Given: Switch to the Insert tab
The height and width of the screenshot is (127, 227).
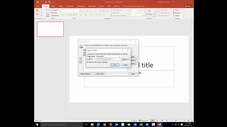Looking at the screenshot, I should click(x=53, y=6).
